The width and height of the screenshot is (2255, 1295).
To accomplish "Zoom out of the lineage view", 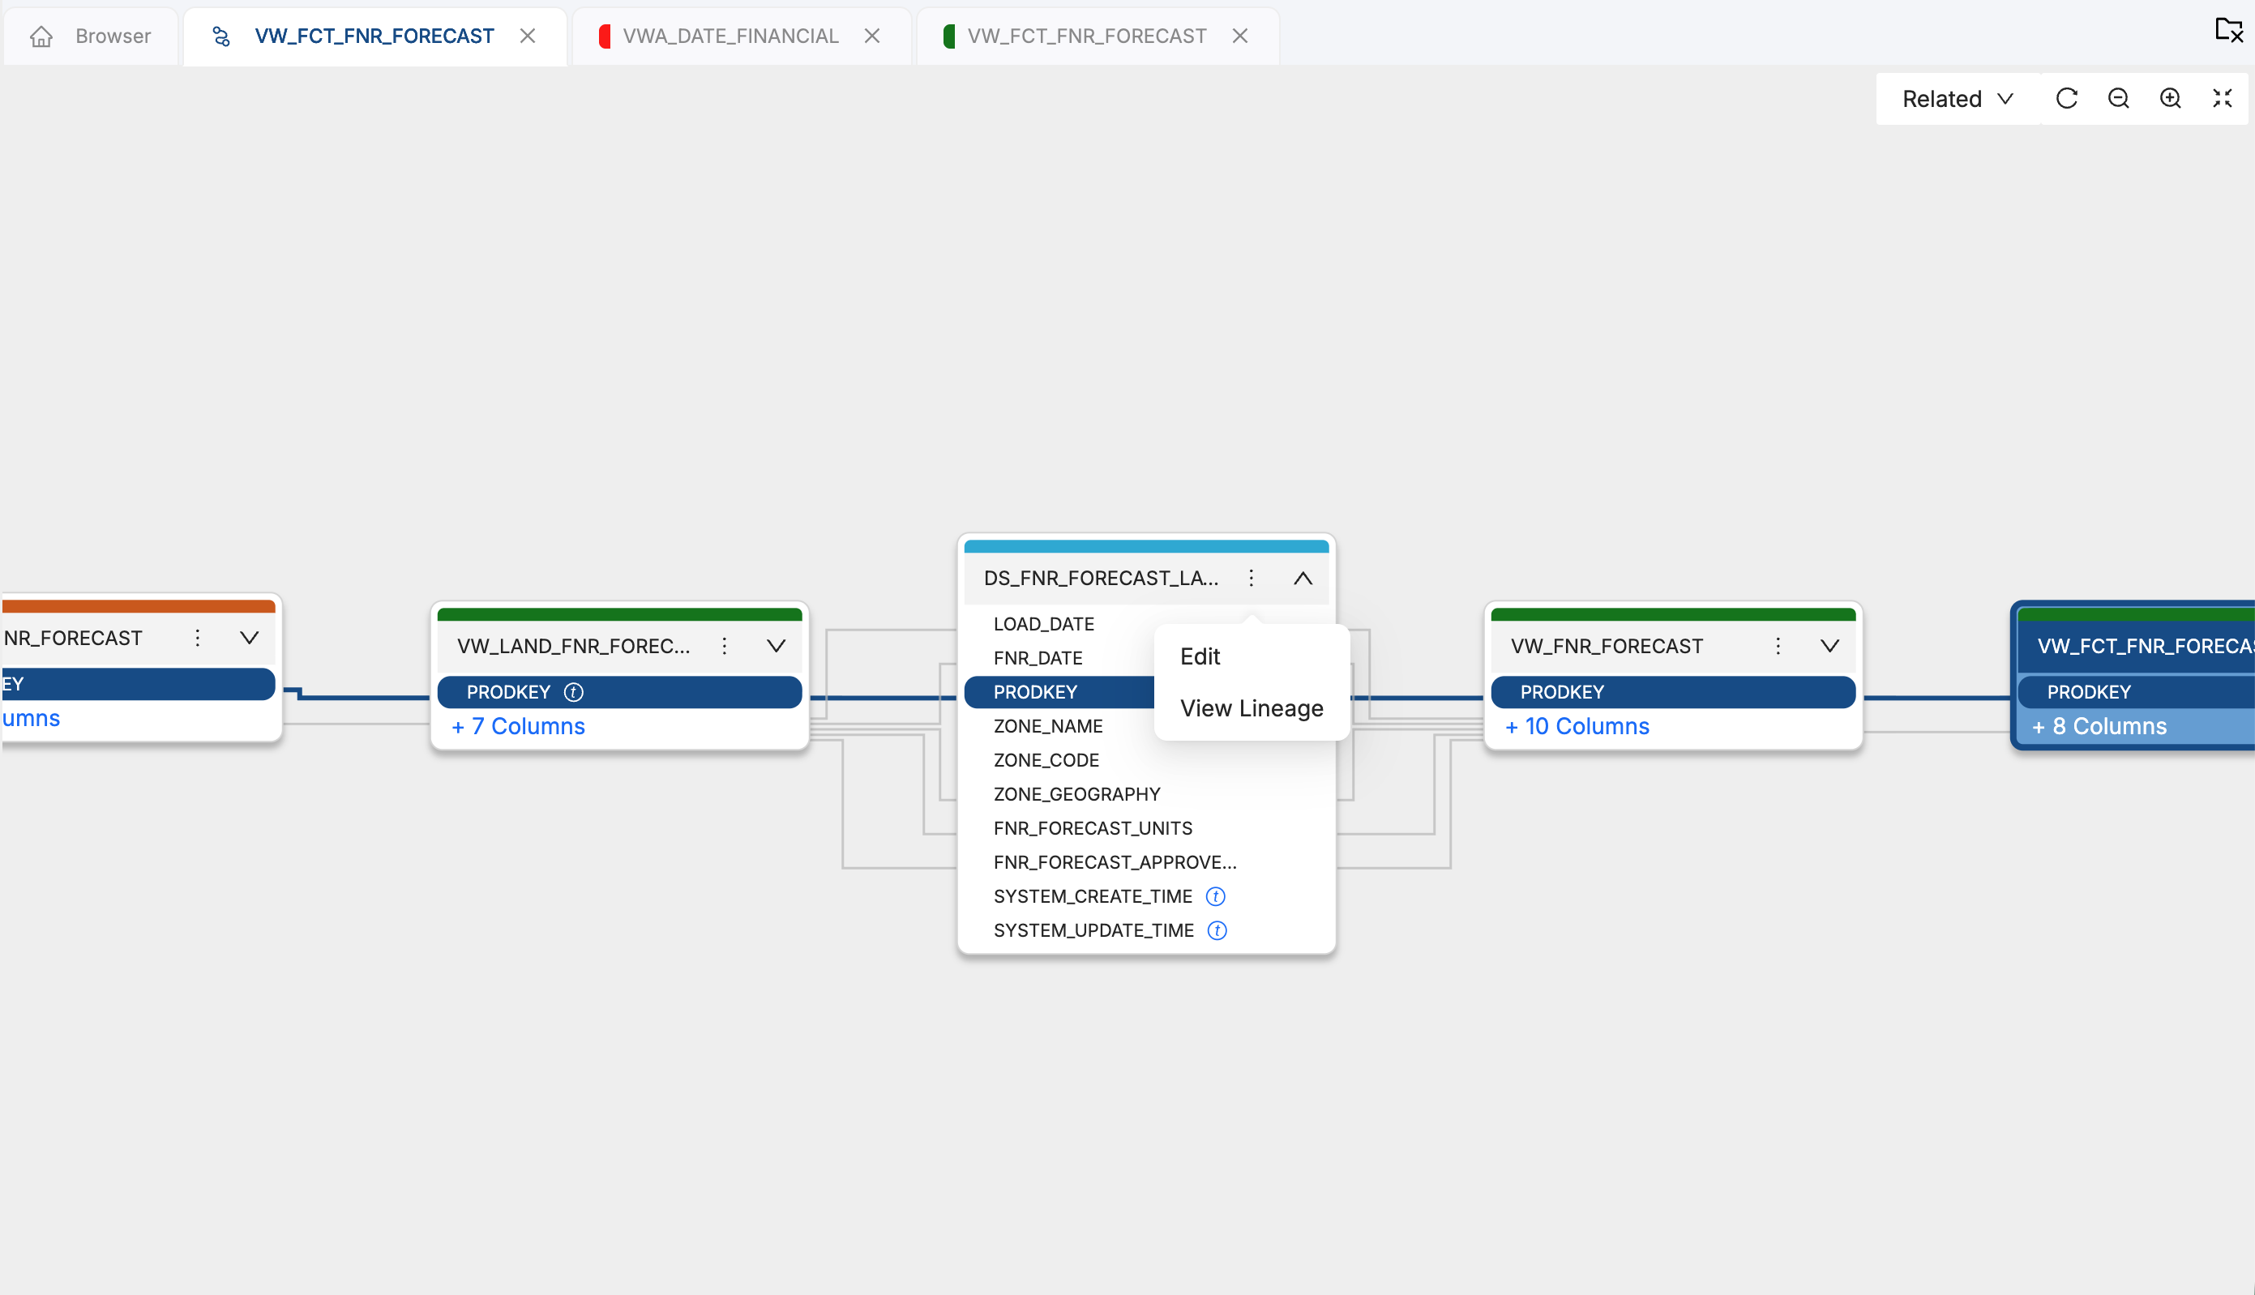I will click(2118, 98).
